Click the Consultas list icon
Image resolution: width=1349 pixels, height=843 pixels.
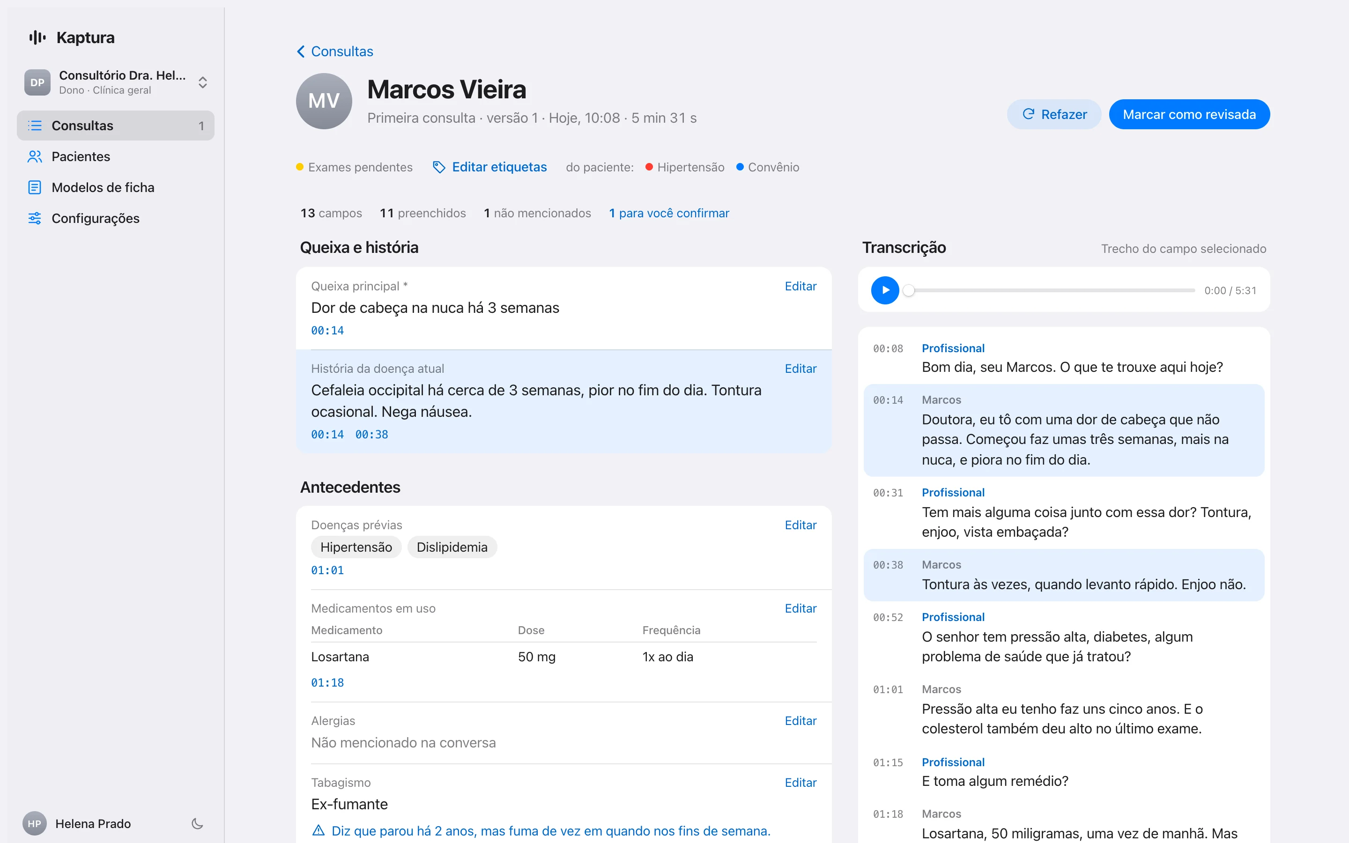[35, 126]
